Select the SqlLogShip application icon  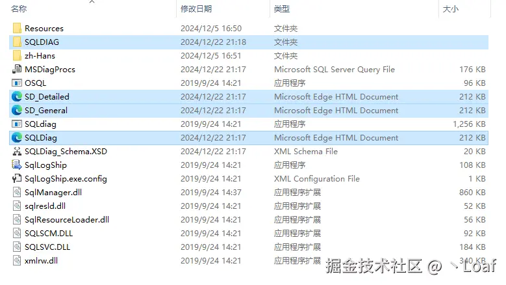pos(17,165)
